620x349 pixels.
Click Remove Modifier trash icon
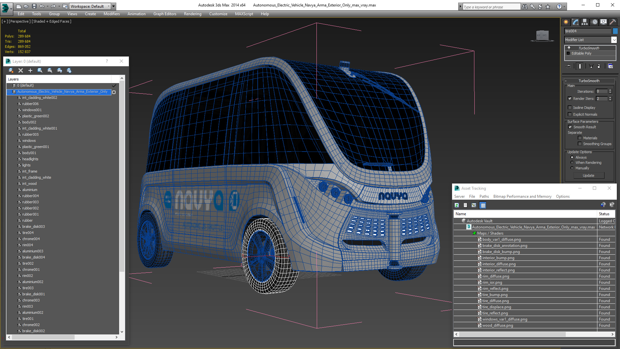(x=599, y=66)
